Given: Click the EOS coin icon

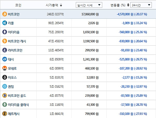Looking at the screenshot, I should (x=5, y=77).
